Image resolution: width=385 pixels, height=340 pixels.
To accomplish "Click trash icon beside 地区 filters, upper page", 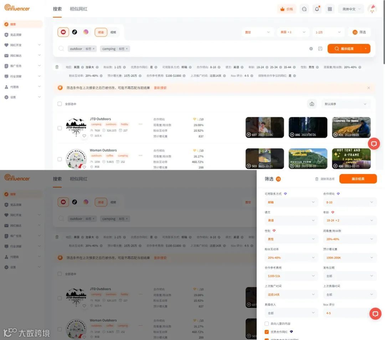I will [57, 67].
